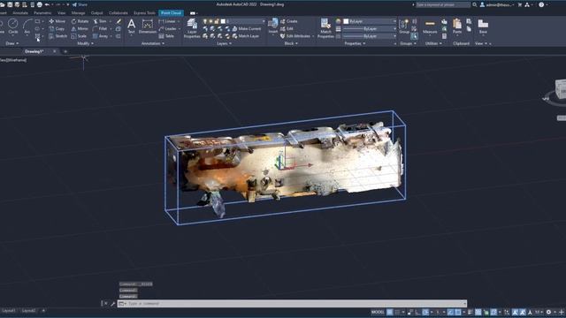Image resolution: width=566 pixels, height=318 pixels.
Task: Click the Measure utility
Action: (x=430, y=26)
